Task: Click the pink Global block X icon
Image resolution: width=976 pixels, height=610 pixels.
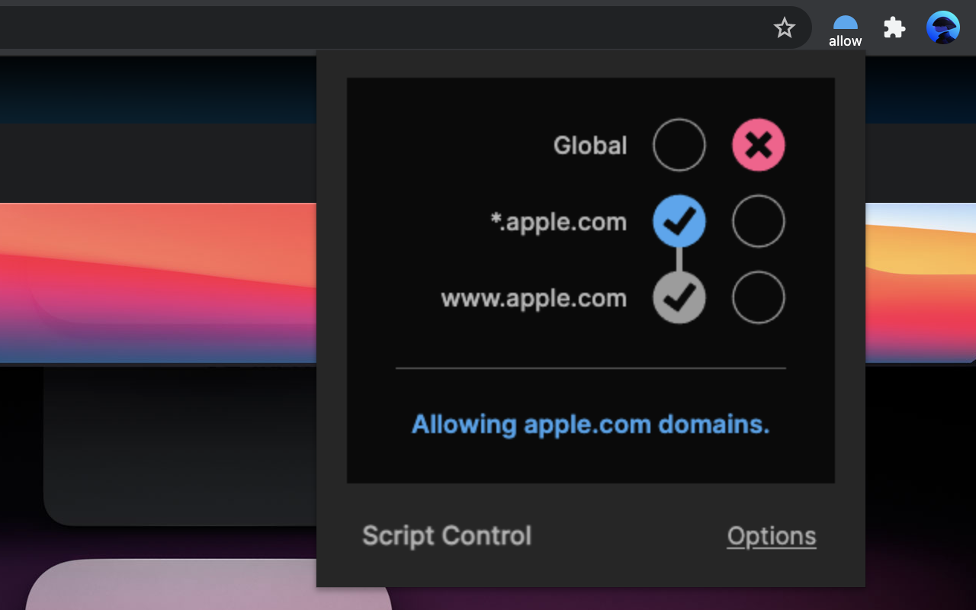Action: point(758,145)
